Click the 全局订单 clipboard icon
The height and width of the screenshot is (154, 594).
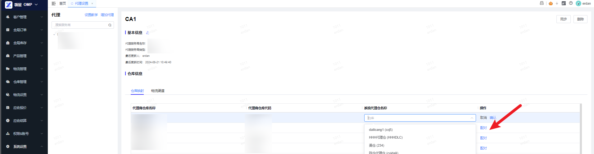point(8,30)
